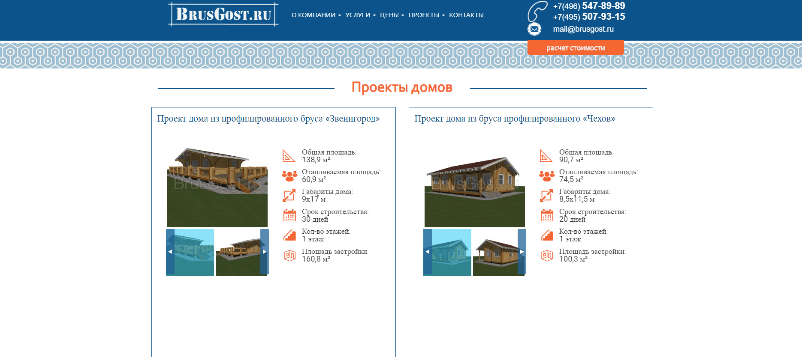The image size is (802, 357).
Task: Open the КОНТАКТЫ menu item
Action: coord(466,15)
